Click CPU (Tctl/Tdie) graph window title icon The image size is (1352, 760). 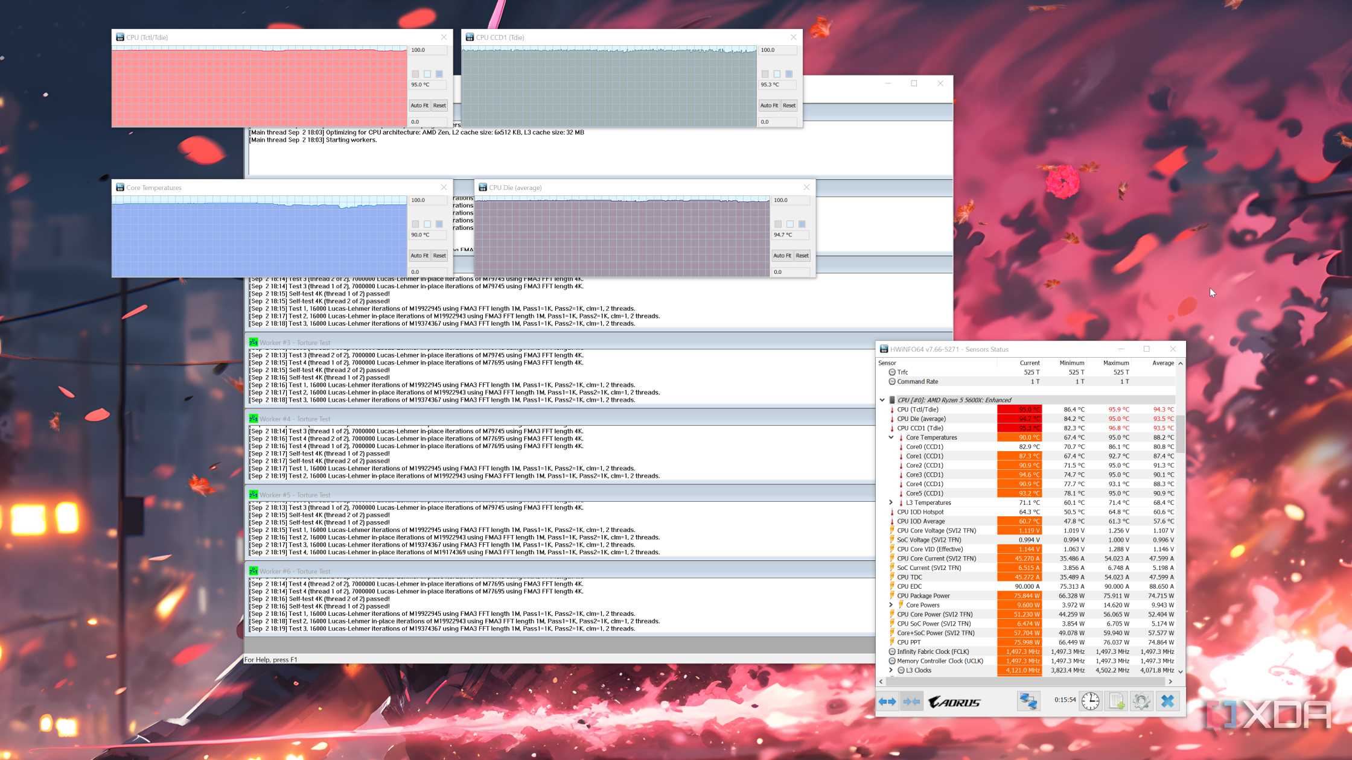tap(120, 37)
